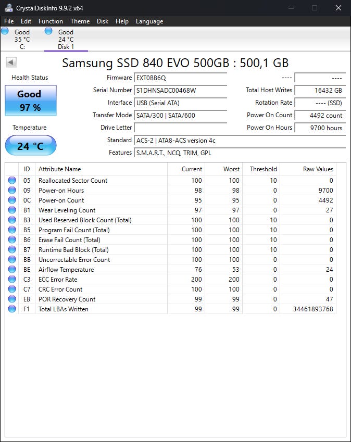The height and width of the screenshot is (442, 351).
Task: Click the CrystalDiskInfo app icon in title bar
Action: tap(9, 8)
